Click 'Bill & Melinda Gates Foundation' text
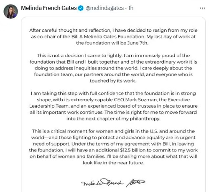The image size is (209, 192). coord(108,36)
